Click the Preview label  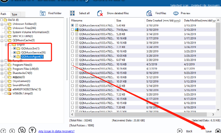186,13
